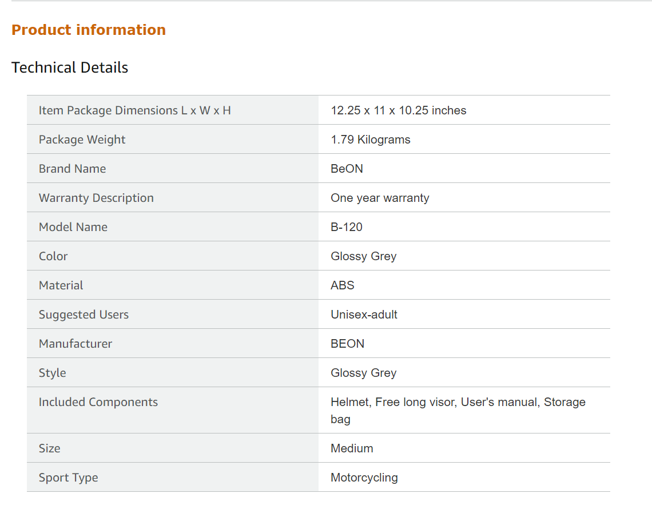Click the Product information heading
The height and width of the screenshot is (525, 652).
coord(89,30)
